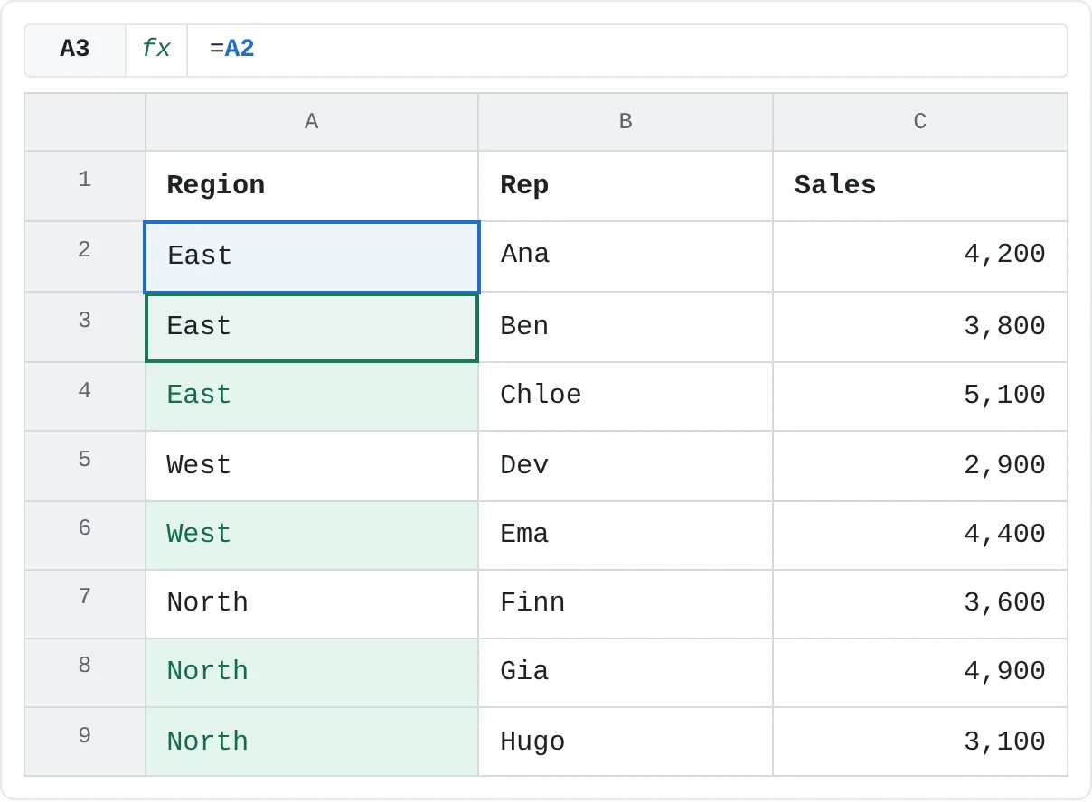Select the sales value "4,400"
Screen dimensions: 1092x802
[x=920, y=536]
